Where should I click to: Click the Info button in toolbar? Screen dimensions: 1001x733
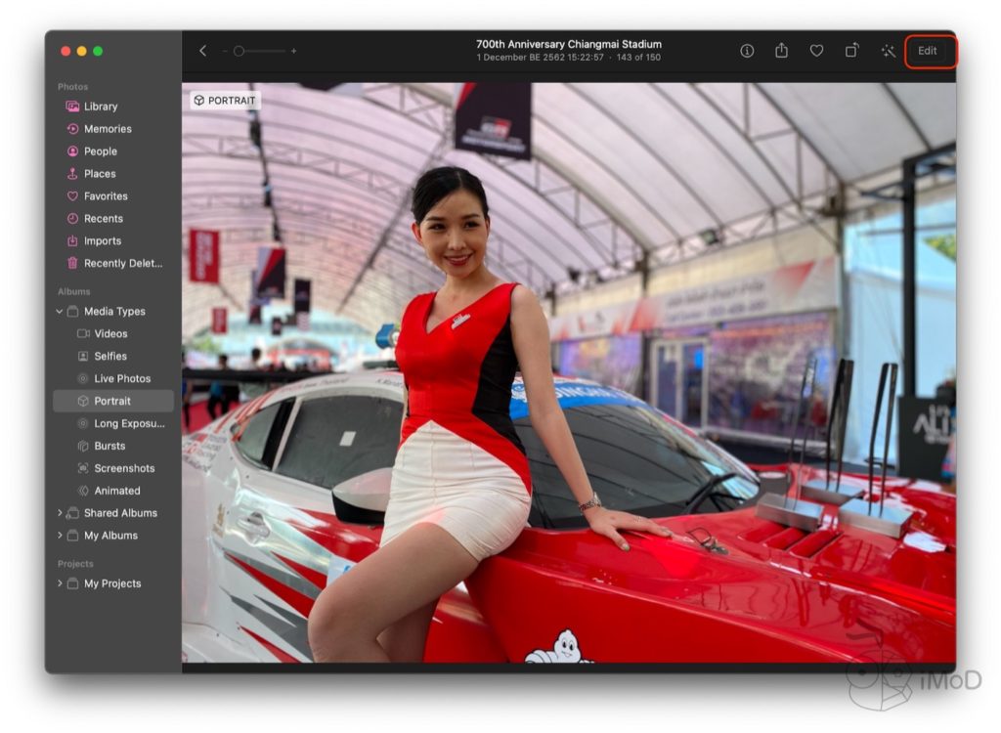[x=747, y=51]
